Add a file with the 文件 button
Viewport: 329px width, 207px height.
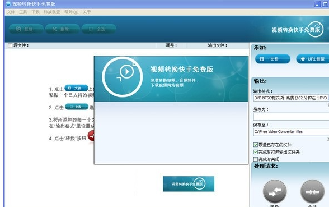[x=272, y=59]
